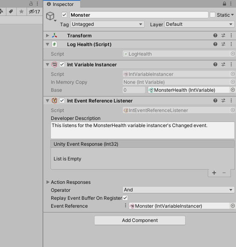Click None (Int Variable) field

176,82
